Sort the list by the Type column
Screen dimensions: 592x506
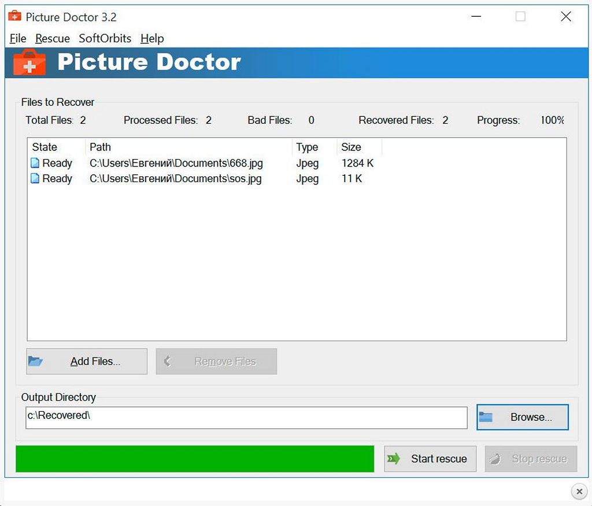[314, 147]
